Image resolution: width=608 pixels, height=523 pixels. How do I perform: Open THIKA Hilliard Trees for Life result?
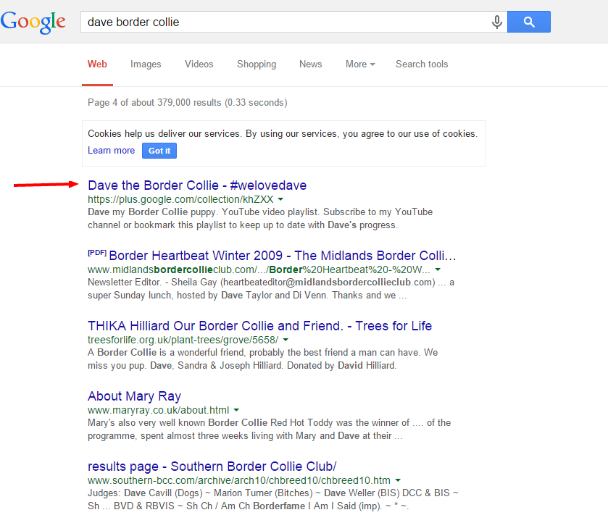(260, 326)
